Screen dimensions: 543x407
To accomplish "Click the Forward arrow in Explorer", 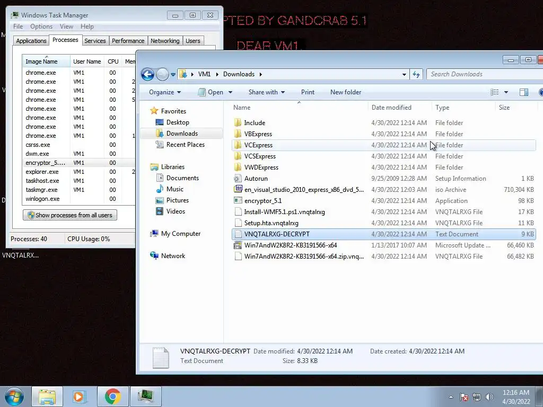I will [x=162, y=74].
